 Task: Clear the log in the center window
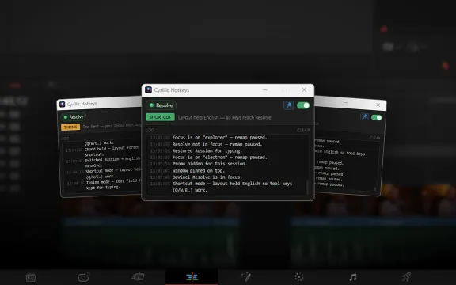(303, 130)
